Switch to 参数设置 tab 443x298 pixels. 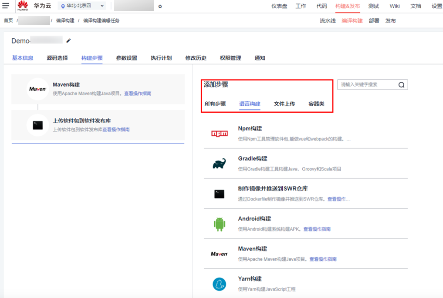127,58
